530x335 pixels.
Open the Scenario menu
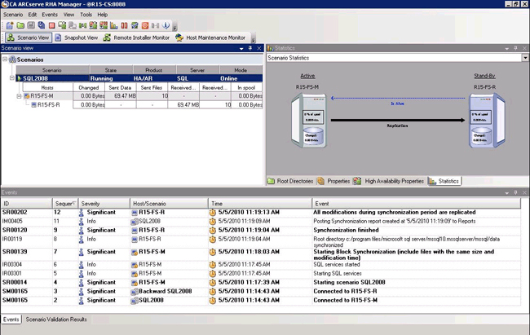[13, 15]
